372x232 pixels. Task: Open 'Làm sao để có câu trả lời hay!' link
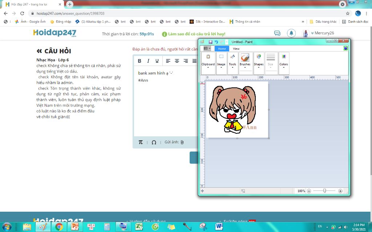[x=194, y=34]
